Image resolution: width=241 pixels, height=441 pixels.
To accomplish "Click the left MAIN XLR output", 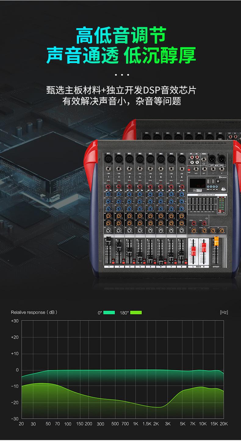I will point(211,159).
